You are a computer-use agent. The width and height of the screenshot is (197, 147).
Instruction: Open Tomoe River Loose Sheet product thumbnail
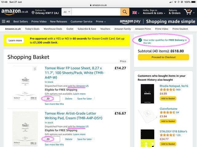[25, 83]
